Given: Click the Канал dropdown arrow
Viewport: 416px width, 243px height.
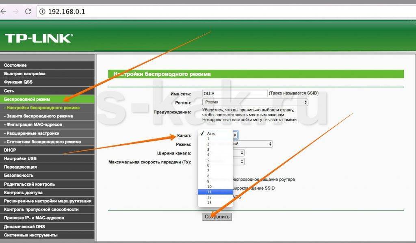Looking at the screenshot, I should 235,135.
